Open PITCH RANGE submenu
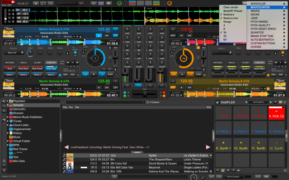This screenshot has width=289, height=180. pyautogui.click(x=268, y=22)
